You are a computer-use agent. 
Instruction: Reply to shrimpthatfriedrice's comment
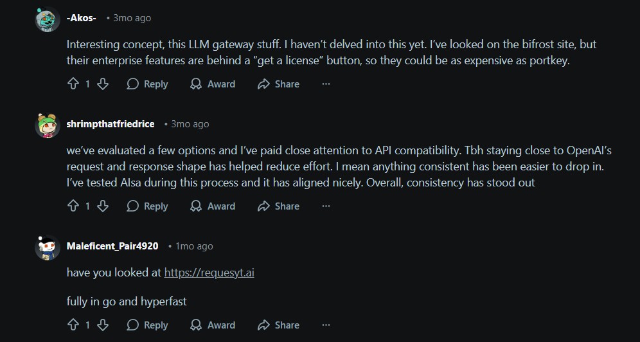(x=147, y=206)
